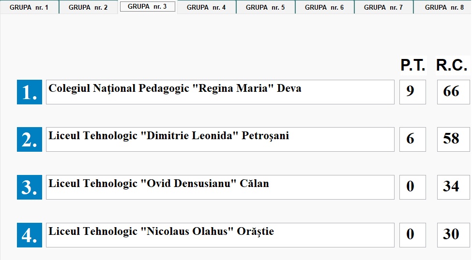Viewport: 472px width, 260px height.
Task: Switch to the GRUPA nr. 1 tab
Action: point(29,7)
